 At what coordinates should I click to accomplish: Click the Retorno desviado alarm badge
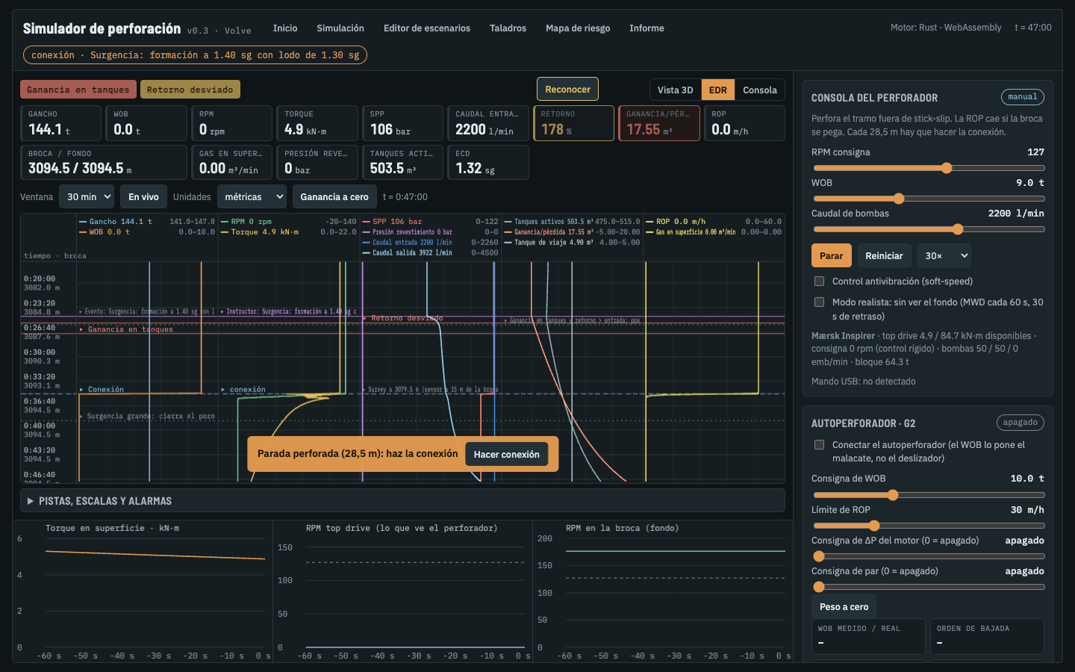point(190,90)
